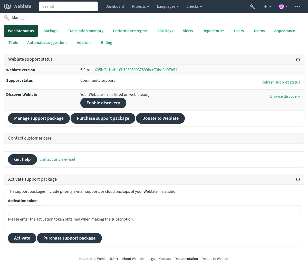Go to Dashboard
This screenshot has height=274, width=308.
coord(115,6)
